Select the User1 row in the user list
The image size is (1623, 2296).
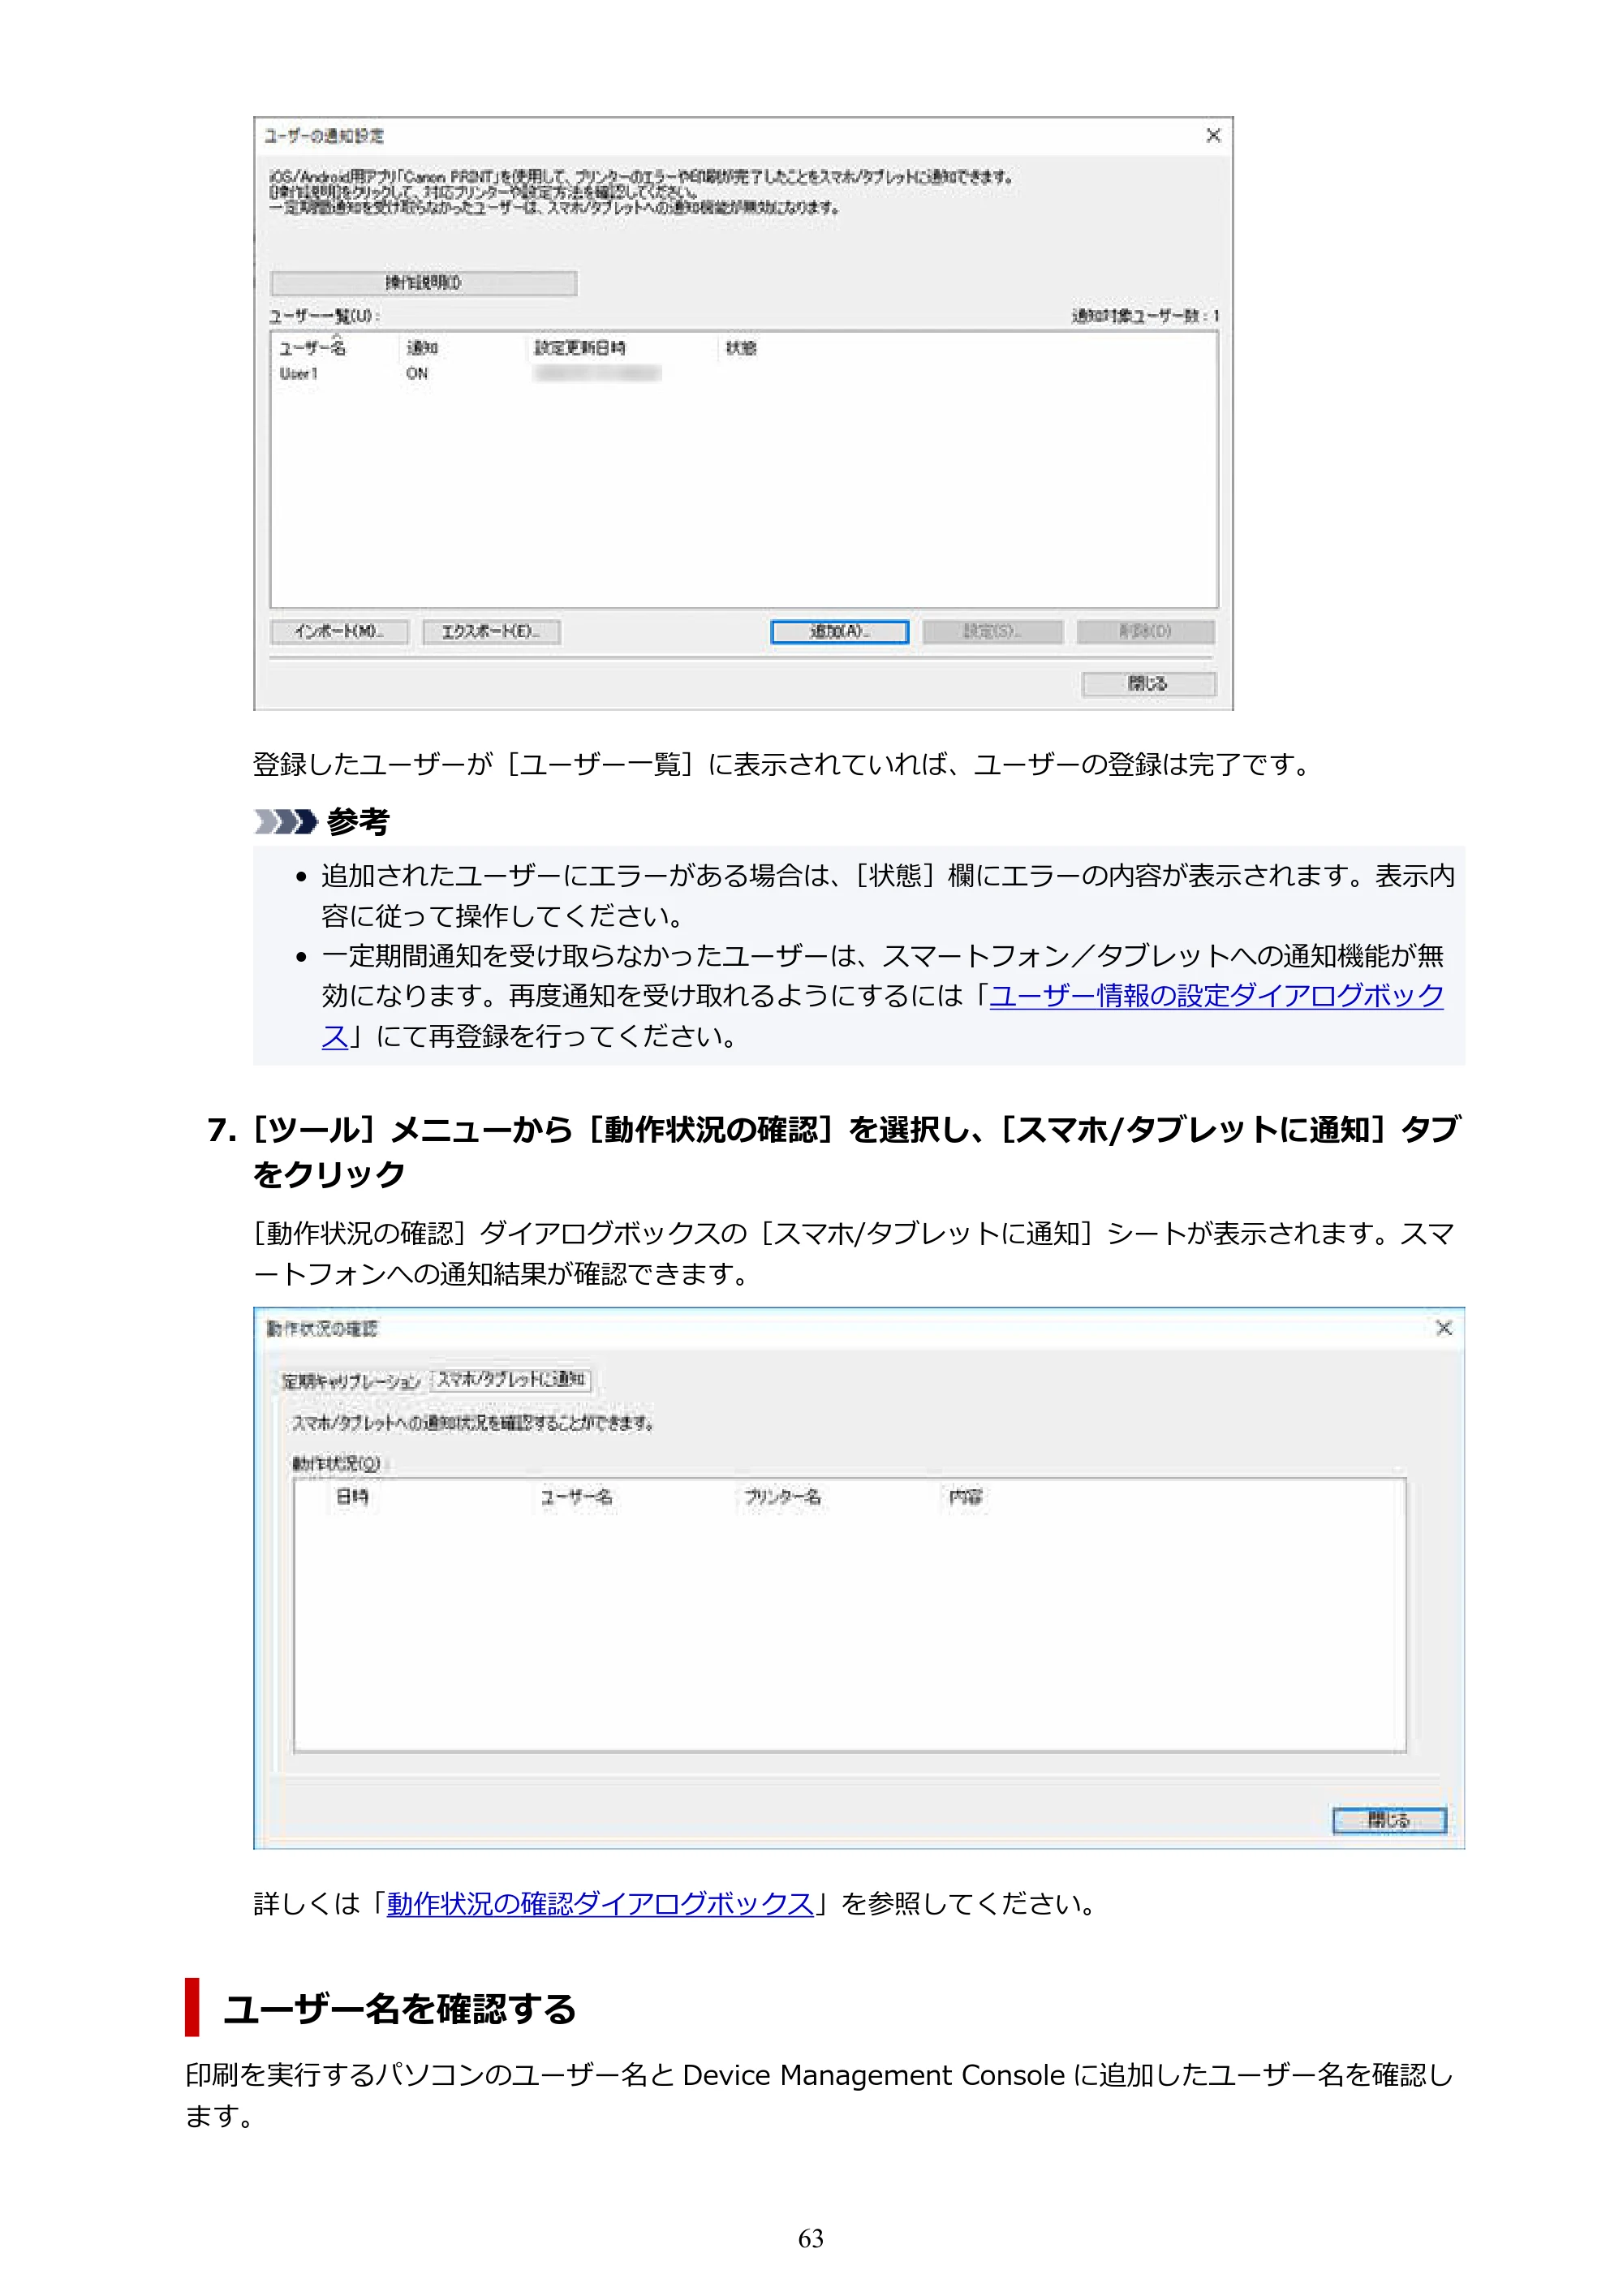click(x=744, y=374)
